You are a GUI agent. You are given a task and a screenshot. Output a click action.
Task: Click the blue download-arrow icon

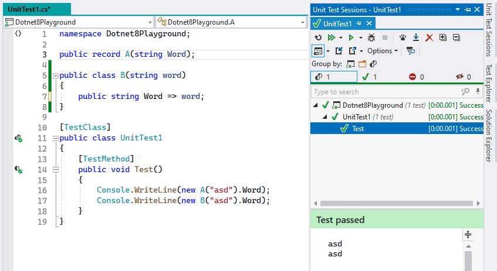[416, 37]
